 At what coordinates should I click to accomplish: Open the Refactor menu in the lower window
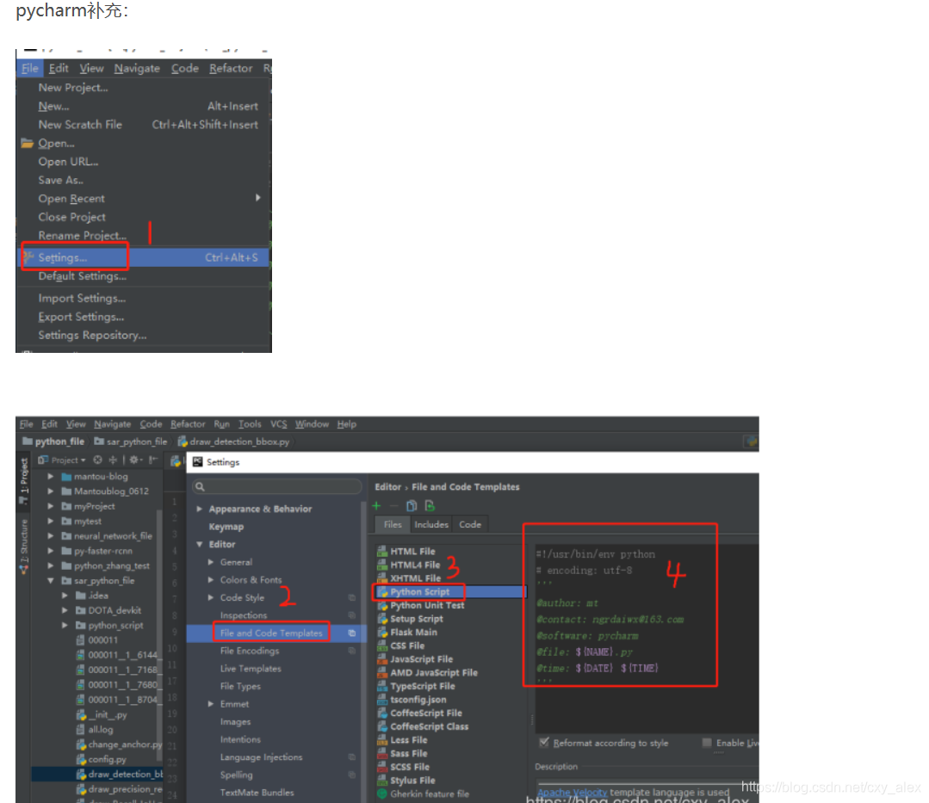188,424
